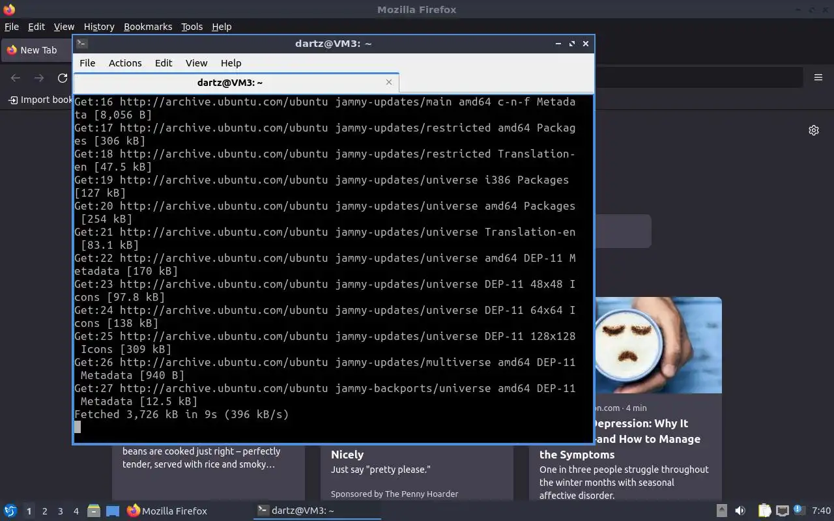Click Firefox Forward arrow button
834x521 pixels.
point(39,78)
